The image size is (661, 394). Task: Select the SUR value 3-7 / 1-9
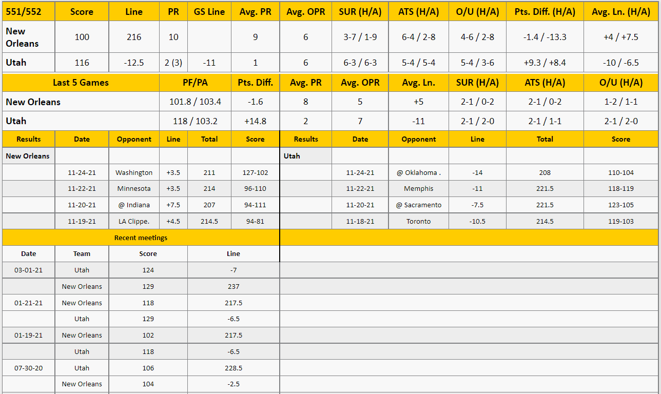click(x=360, y=37)
